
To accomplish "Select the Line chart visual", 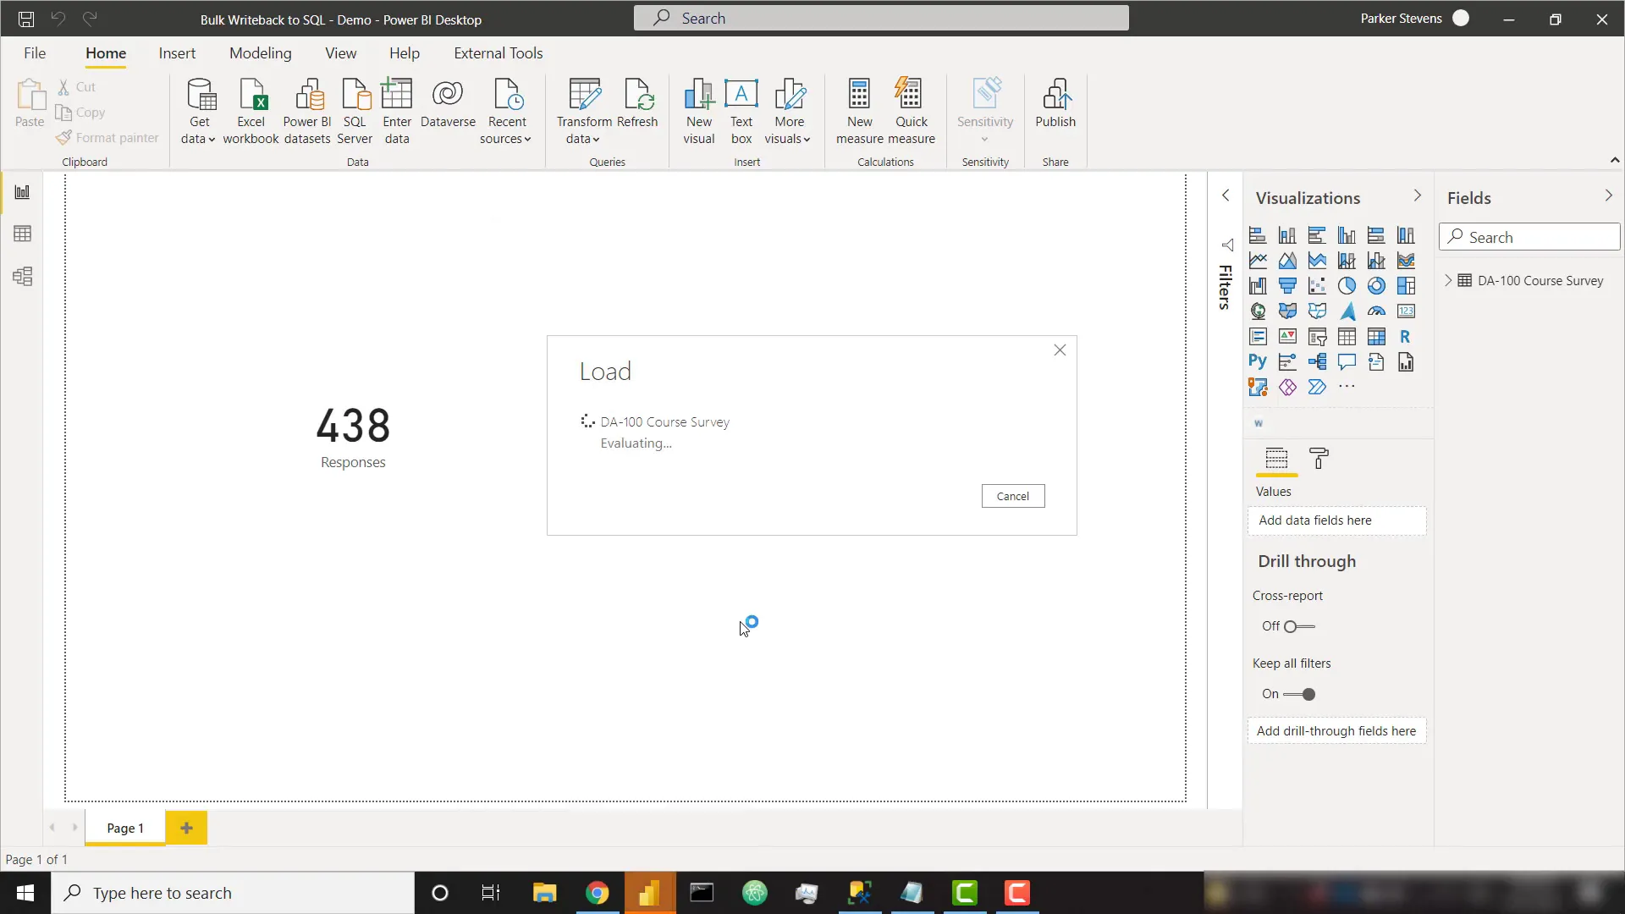I will click(x=1258, y=261).
